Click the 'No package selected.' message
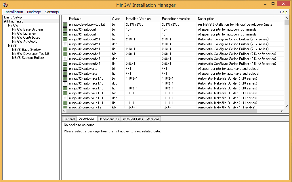This screenshot has height=182, width=292. click(79, 125)
